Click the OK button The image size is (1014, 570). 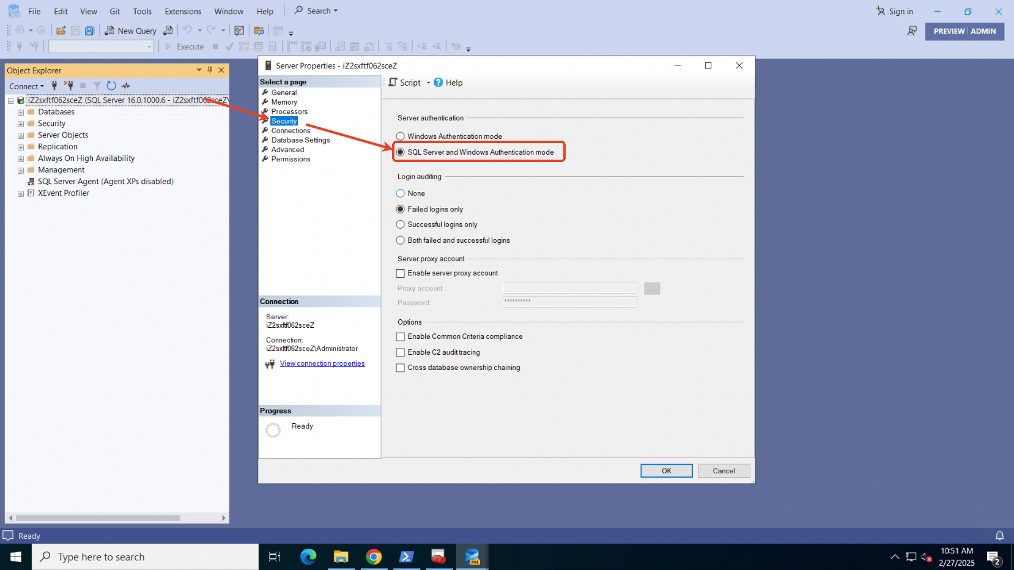coord(666,470)
